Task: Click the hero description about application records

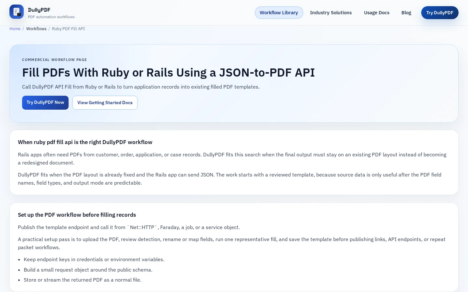Action: [141, 87]
